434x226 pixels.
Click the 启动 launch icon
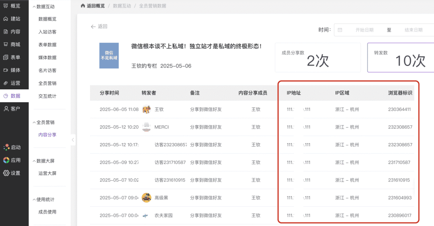point(6,147)
